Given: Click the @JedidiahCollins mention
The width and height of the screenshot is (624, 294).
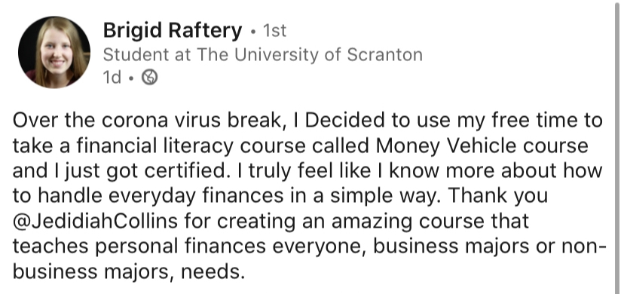Looking at the screenshot, I should [95, 221].
